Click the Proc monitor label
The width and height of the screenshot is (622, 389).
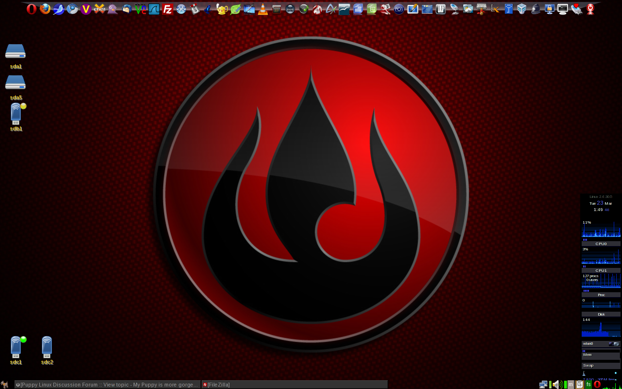[601, 295]
